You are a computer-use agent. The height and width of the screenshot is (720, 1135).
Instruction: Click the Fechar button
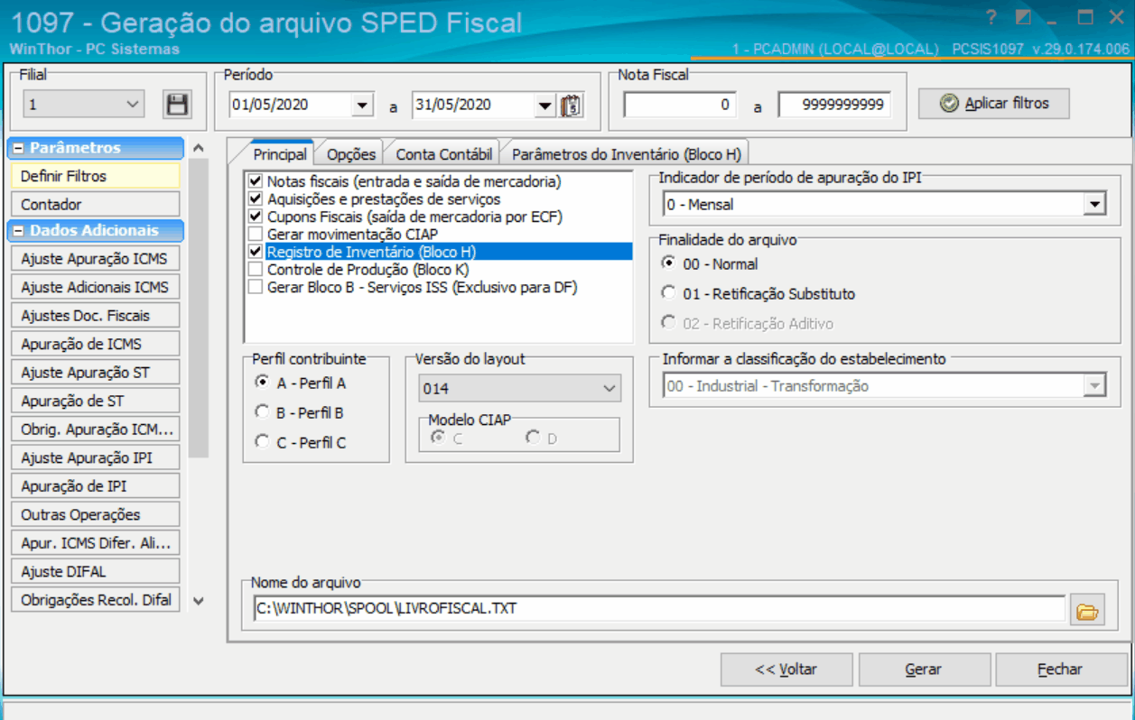coord(1060,669)
